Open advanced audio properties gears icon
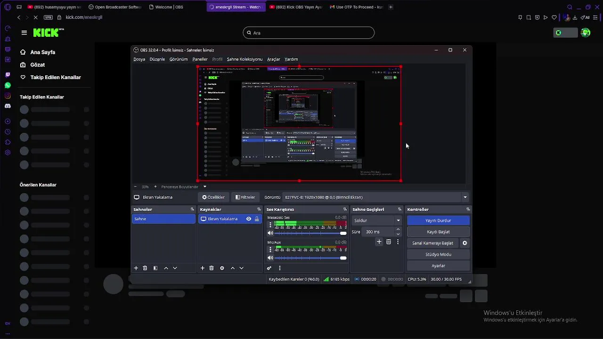 point(269,268)
